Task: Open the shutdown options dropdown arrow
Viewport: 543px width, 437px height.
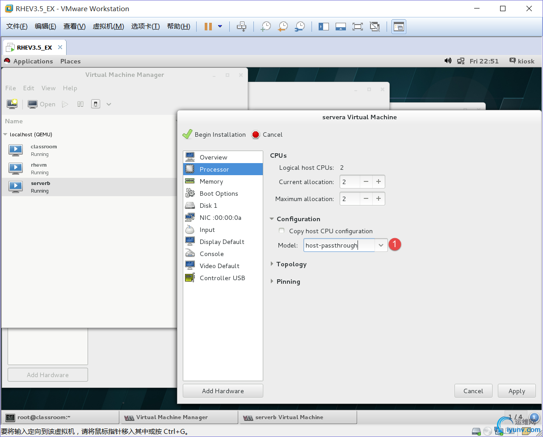Action: click(109, 104)
